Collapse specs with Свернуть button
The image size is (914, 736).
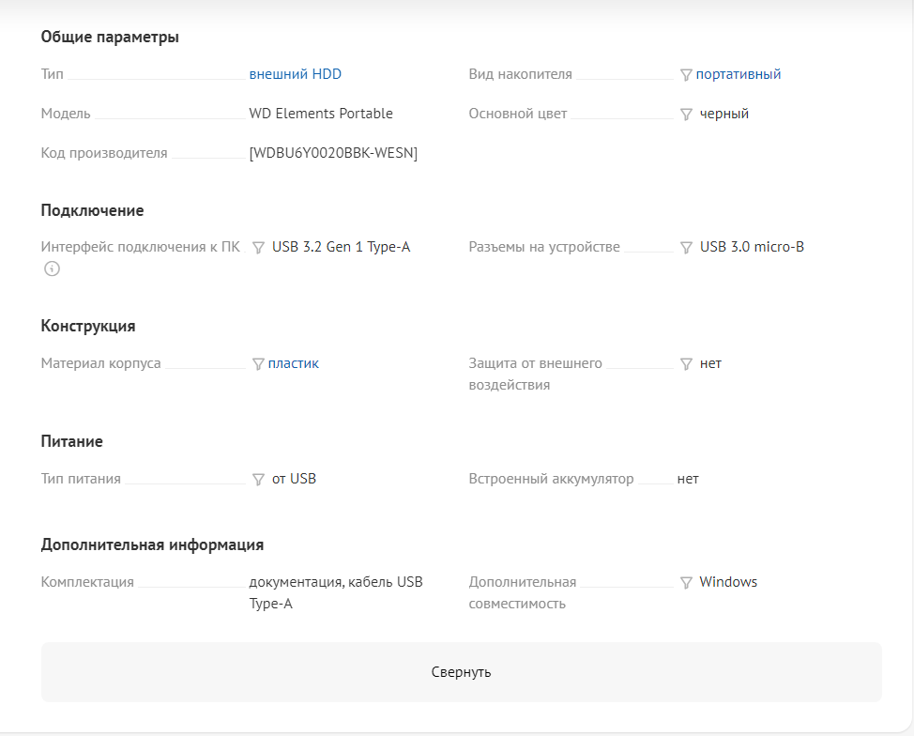pos(461,672)
